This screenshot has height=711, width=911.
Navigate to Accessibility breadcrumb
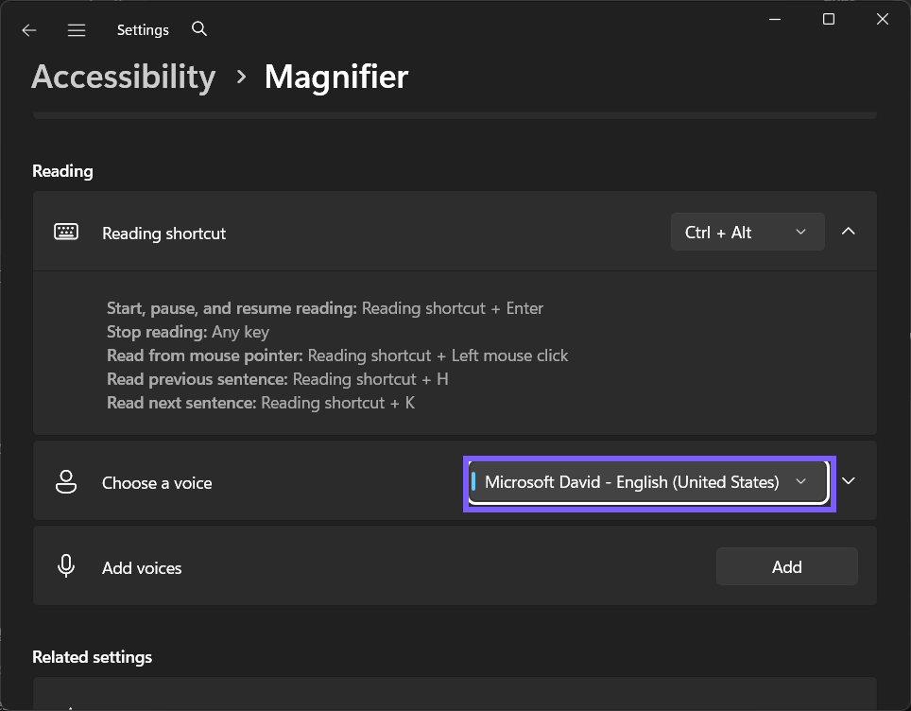(x=124, y=77)
